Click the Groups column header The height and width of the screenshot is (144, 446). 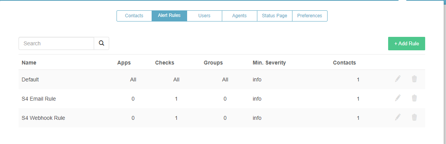pos(213,63)
